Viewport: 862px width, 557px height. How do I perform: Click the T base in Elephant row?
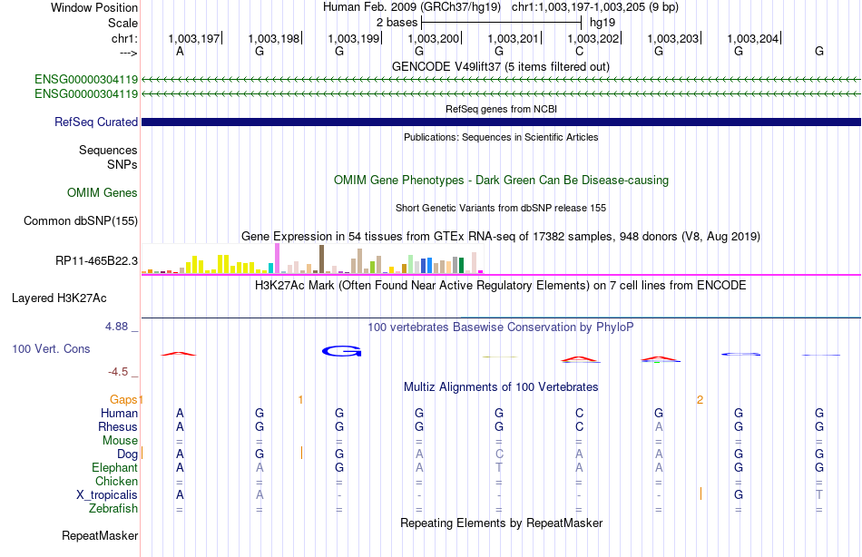[x=499, y=467]
